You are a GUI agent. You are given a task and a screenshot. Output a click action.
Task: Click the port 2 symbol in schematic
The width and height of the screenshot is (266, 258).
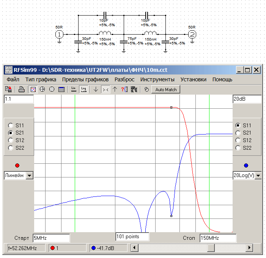tap(192, 35)
